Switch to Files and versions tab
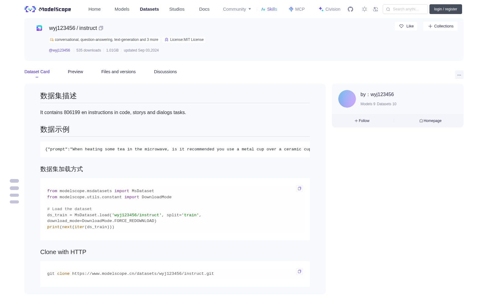488x305 pixels. (x=118, y=72)
